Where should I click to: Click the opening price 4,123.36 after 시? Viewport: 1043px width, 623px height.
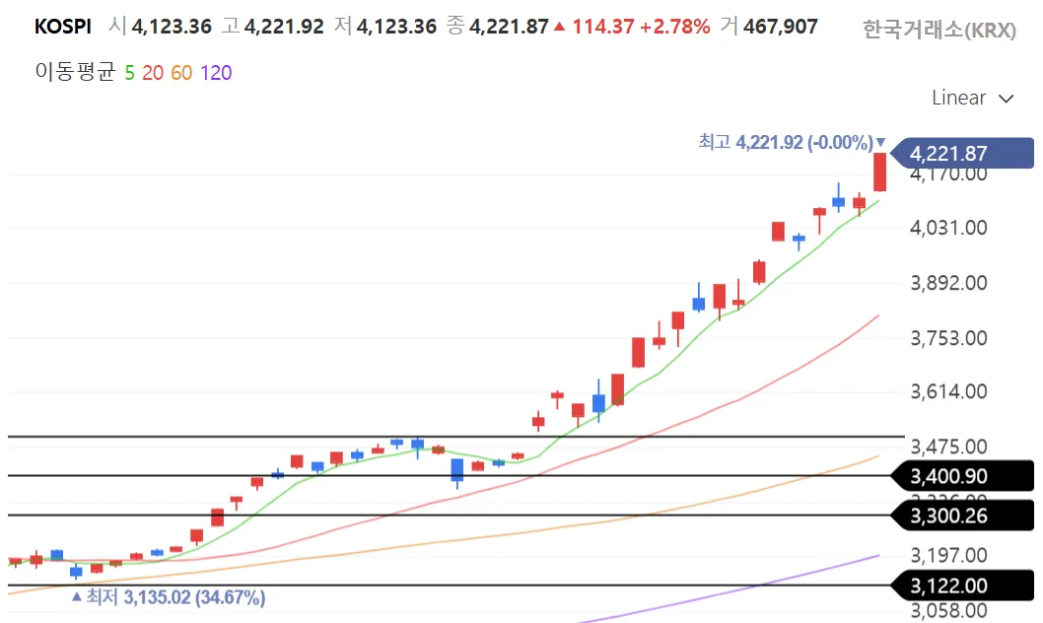[x=172, y=27]
